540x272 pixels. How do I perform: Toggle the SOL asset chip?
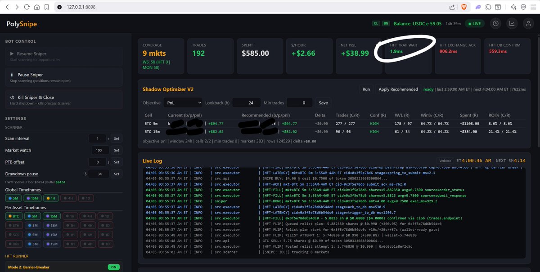tap(13, 235)
